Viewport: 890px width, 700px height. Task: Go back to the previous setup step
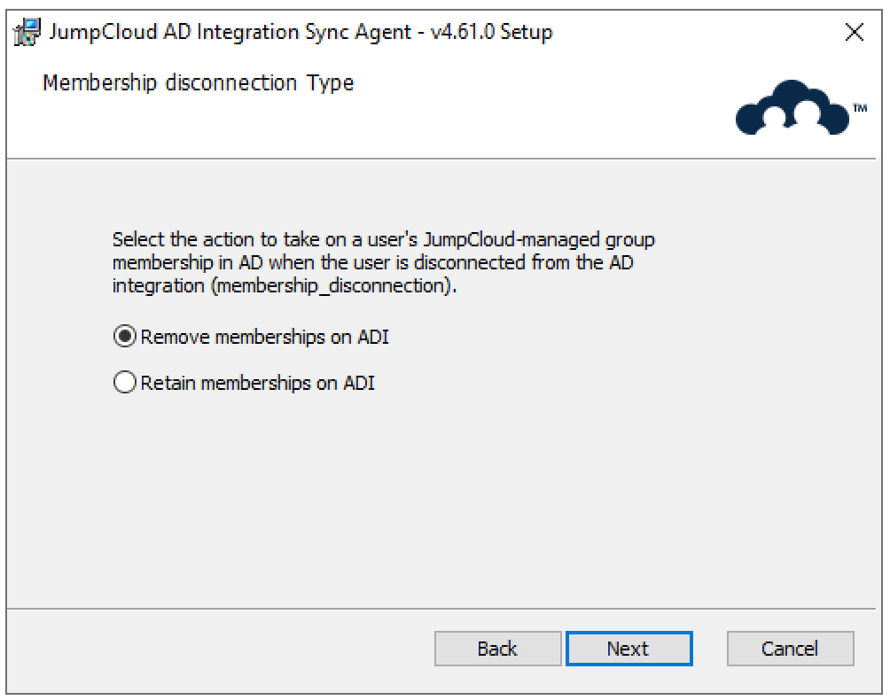point(497,649)
